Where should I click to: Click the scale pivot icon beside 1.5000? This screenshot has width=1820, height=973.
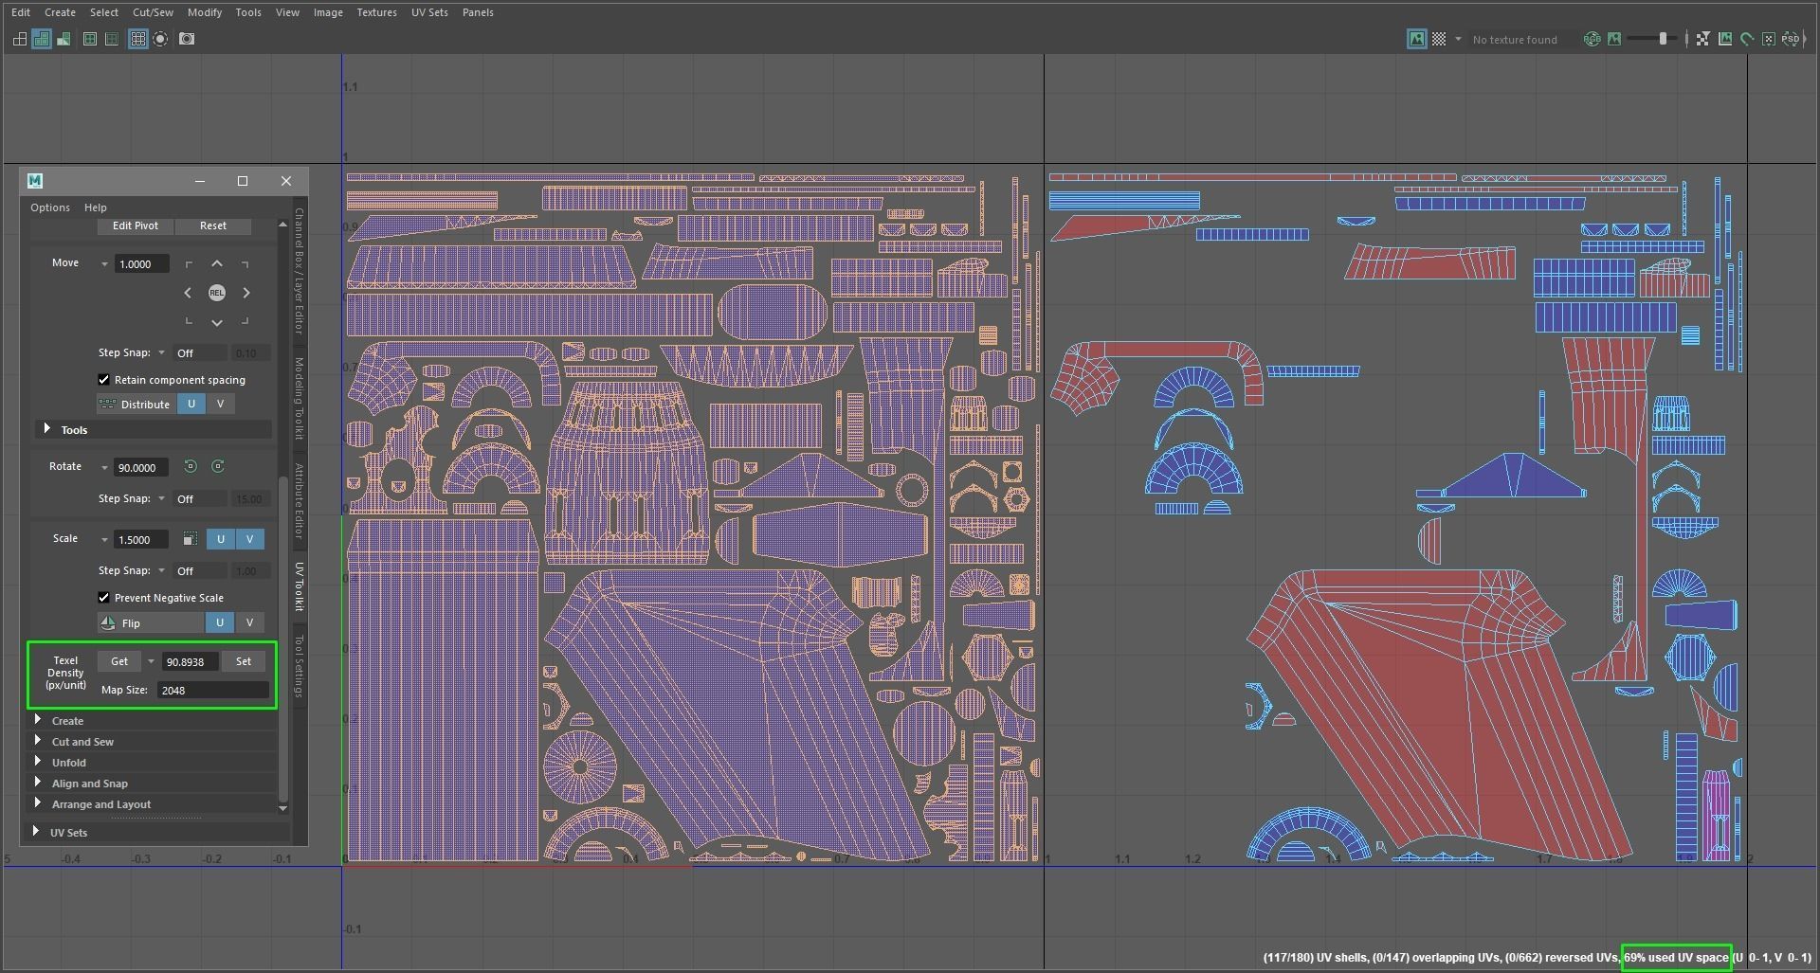click(x=190, y=539)
